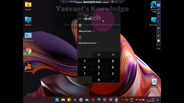184x103 pixels.
Task: Click the 9 key on keypad
Action: pos(113,61)
